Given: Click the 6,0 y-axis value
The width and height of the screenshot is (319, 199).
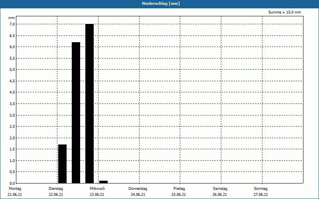Looking at the screenshot, I should 12,47.
